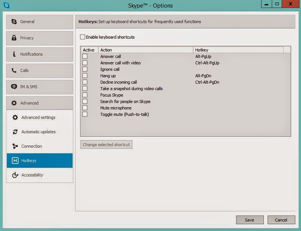This screenshot has width=301, height=231.
Task: Sort by Action column header
Action: (146, 50)
